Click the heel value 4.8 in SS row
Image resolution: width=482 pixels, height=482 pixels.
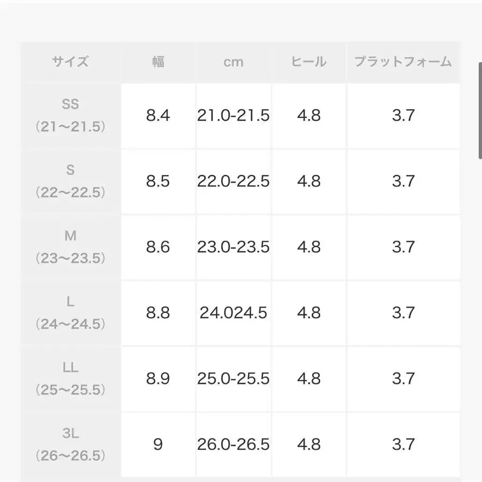point(309,115)
